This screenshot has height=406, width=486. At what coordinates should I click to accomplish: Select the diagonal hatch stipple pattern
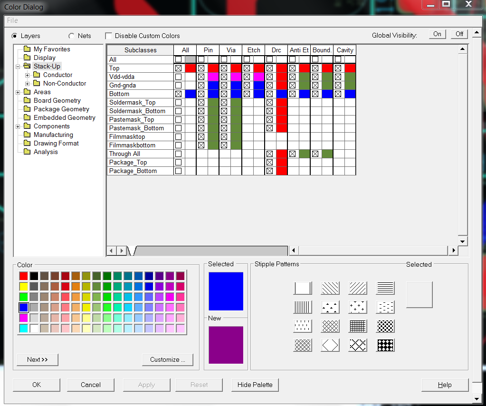point(330,288)
